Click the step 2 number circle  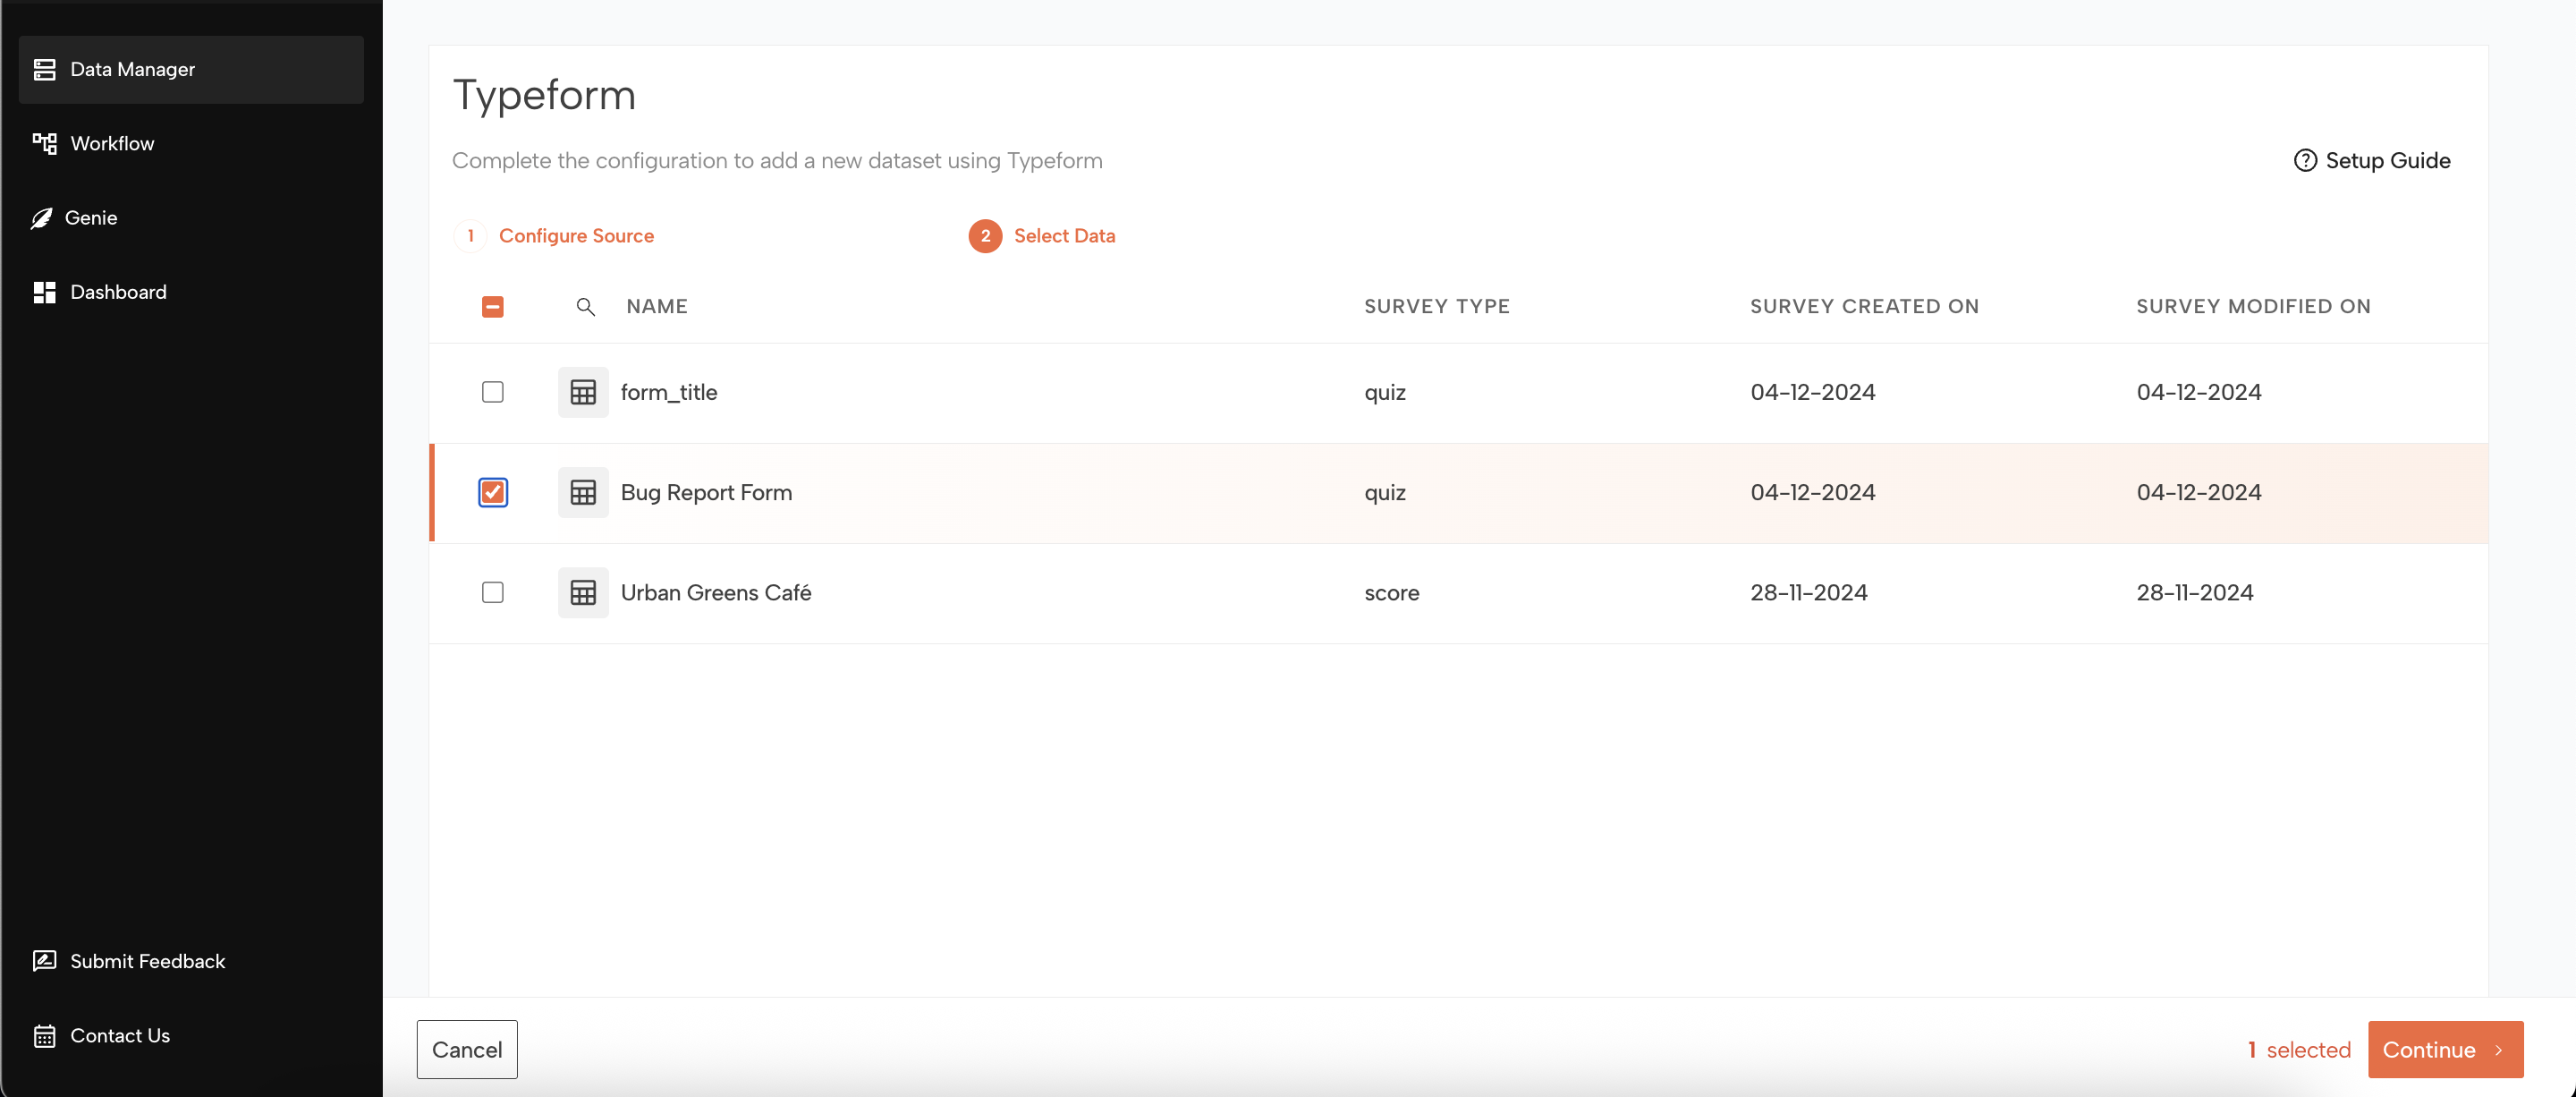click(x=985, y=236)
